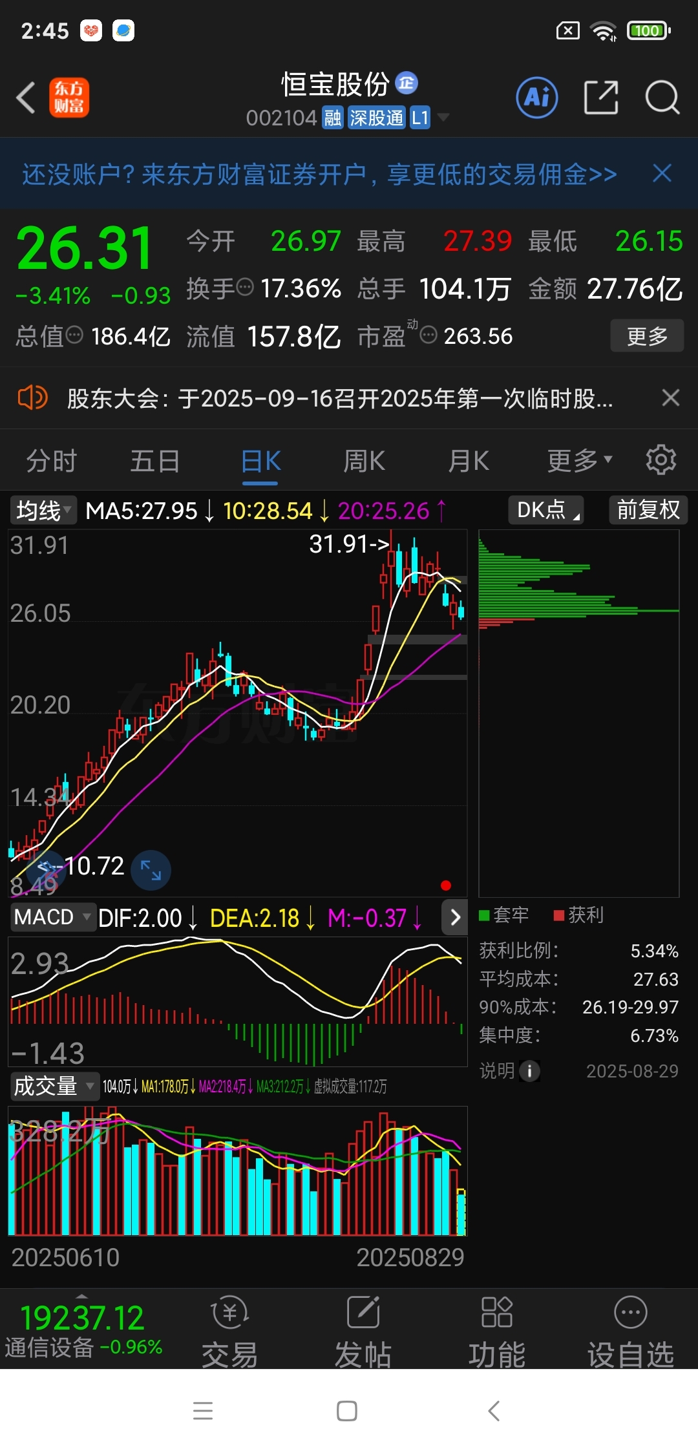The width and height of the screenshot is (698, 1453).
Task: Tap the 企 badge next to 恒宝股份
Action: point(406,83)
